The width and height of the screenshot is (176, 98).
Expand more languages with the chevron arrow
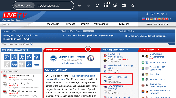(x=171, y=19)
